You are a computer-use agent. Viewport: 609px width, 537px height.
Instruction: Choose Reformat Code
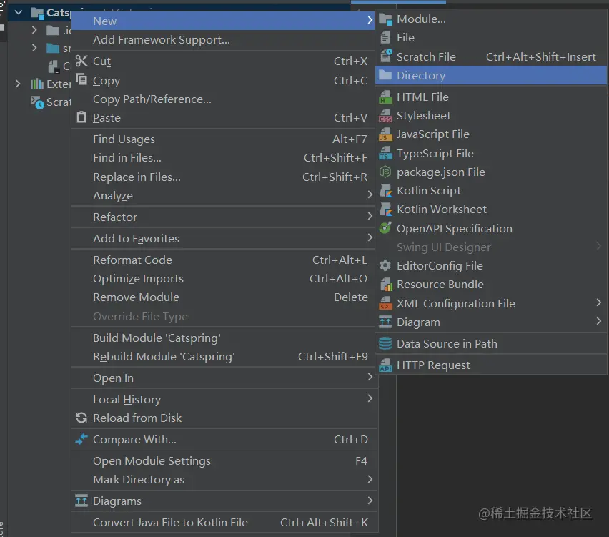click(224, 260)
